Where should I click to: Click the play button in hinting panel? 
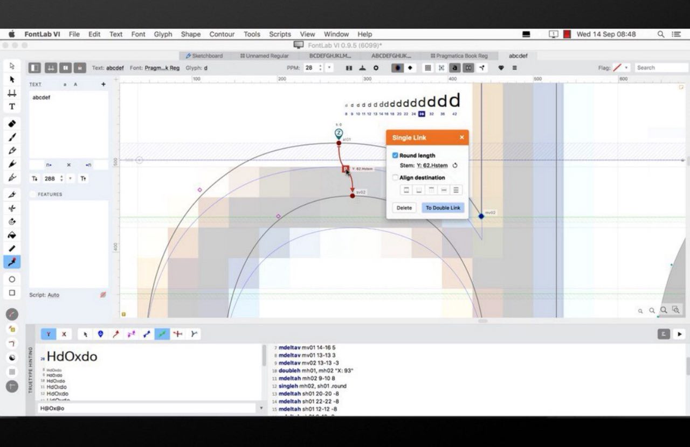coord(679,334)
